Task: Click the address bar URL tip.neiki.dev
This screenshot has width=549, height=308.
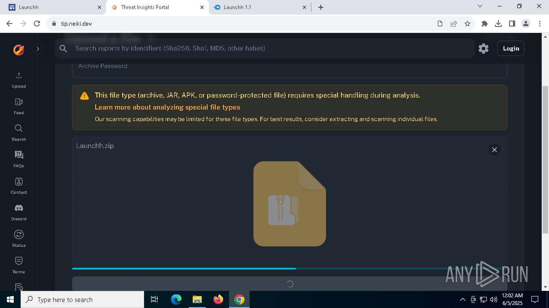Action: coord(76,24)
